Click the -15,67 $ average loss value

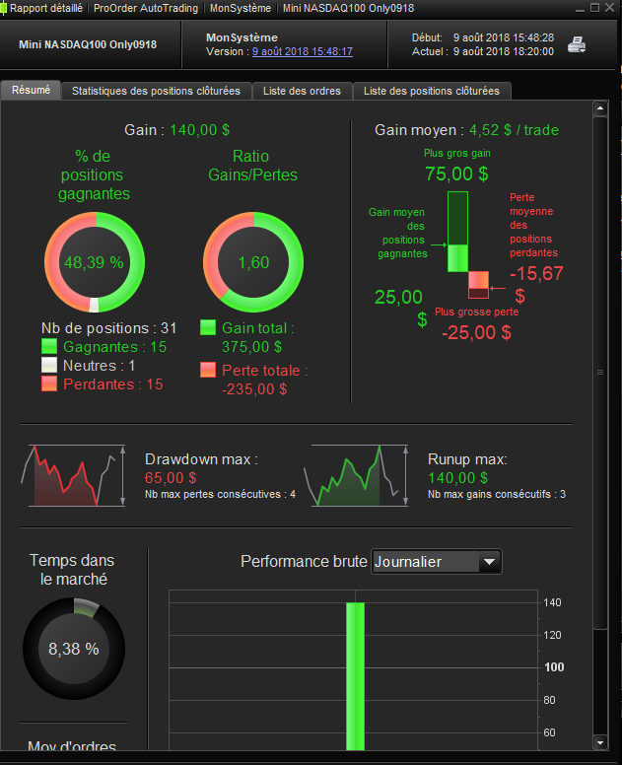(536, 284)
